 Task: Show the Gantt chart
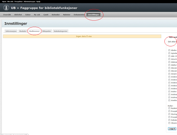pyautogui.click(x=46, y=14)
